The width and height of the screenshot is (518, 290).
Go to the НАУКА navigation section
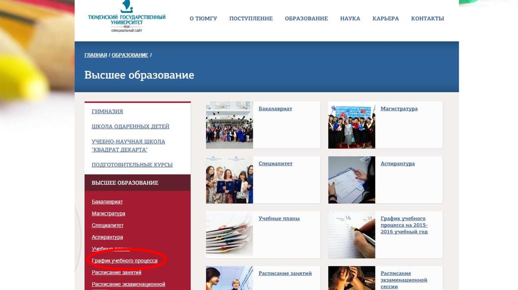point(350,19)
